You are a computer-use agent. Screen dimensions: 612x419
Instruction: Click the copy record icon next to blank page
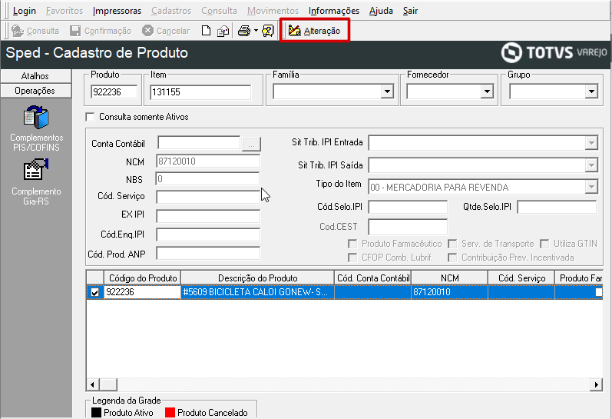pos(223,31)
